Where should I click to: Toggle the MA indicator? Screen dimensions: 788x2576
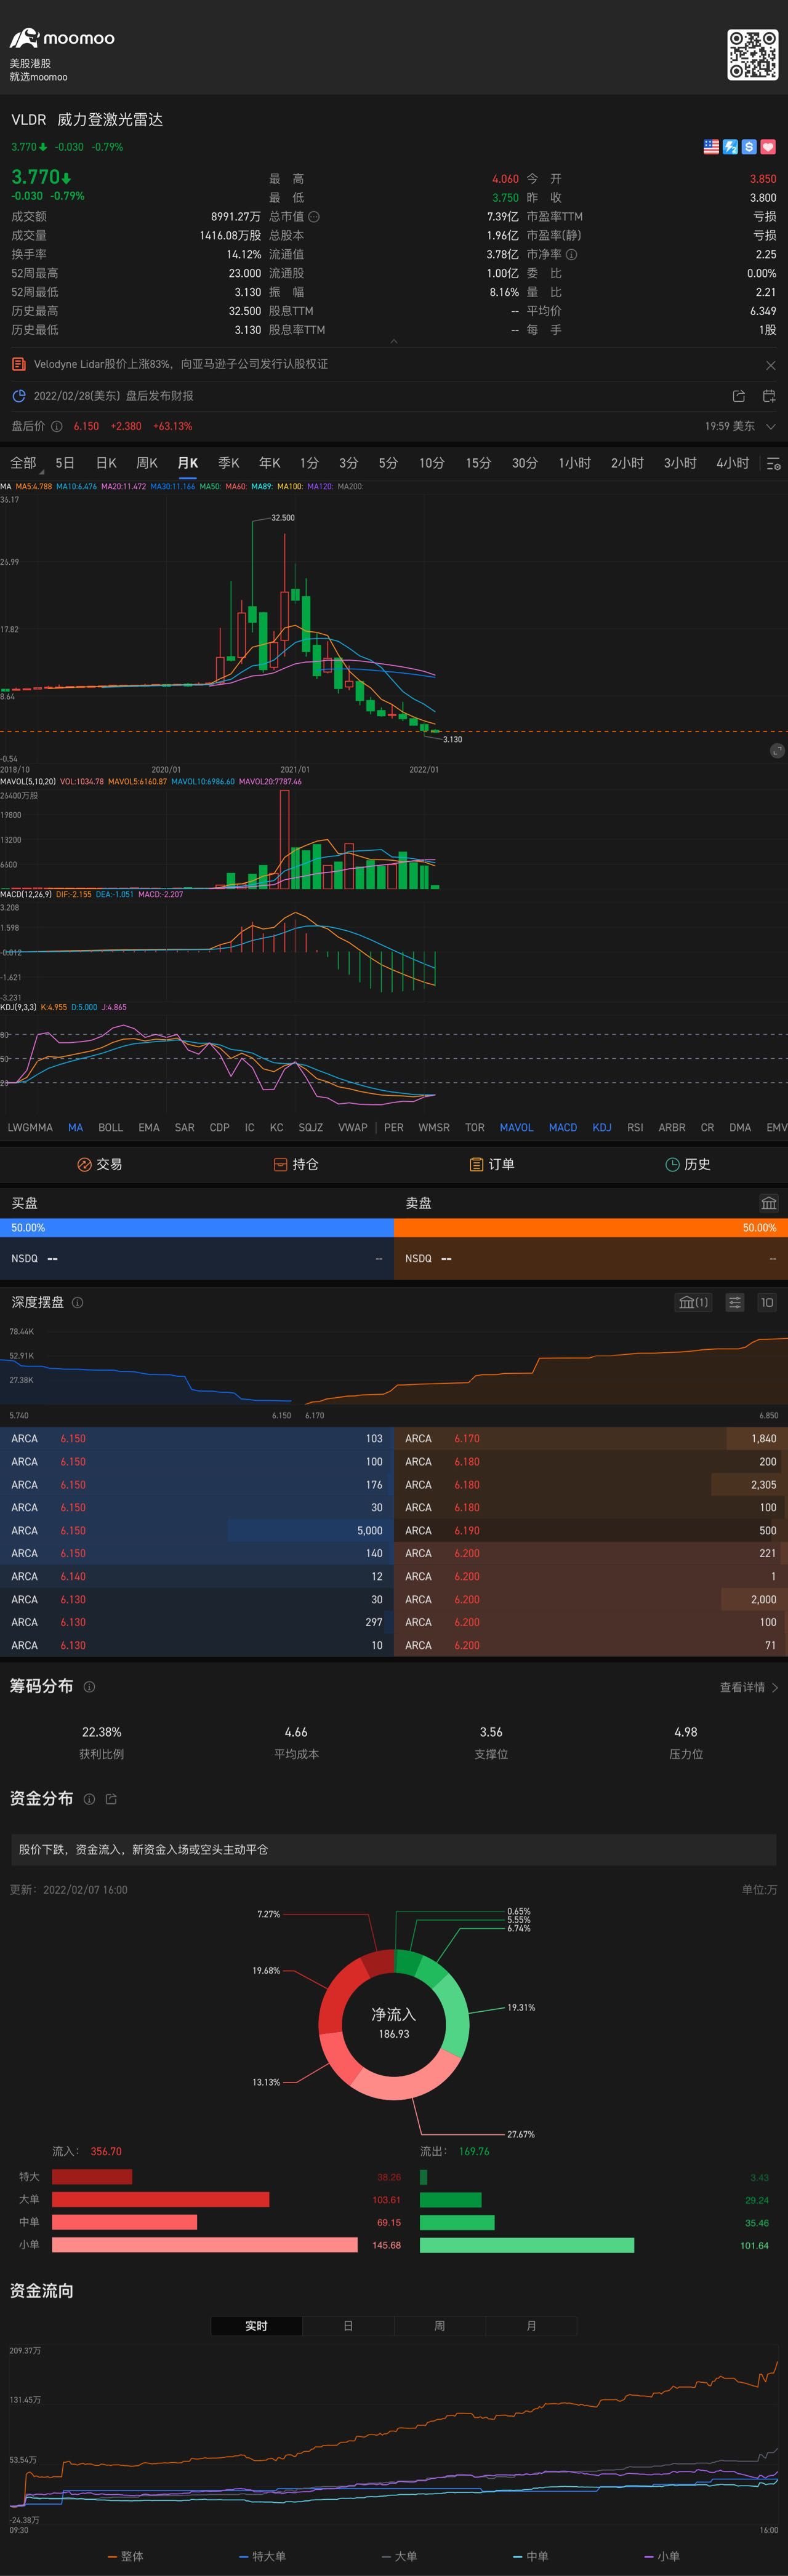point(75,1127)
